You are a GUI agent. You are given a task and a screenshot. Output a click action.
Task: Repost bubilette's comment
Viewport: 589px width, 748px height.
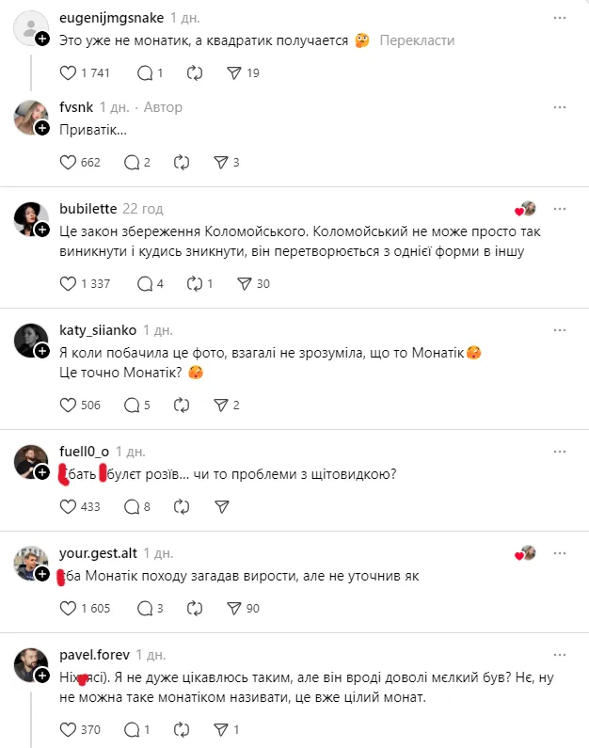tap(196, 283)
